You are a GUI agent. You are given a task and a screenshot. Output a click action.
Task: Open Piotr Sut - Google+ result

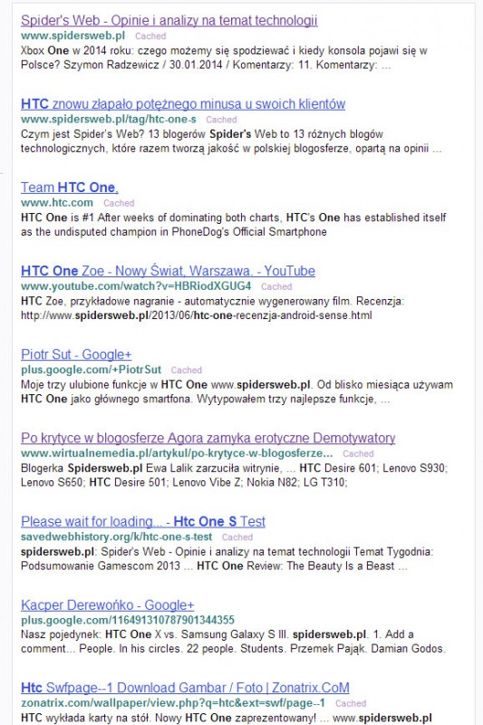pos(76,354)
